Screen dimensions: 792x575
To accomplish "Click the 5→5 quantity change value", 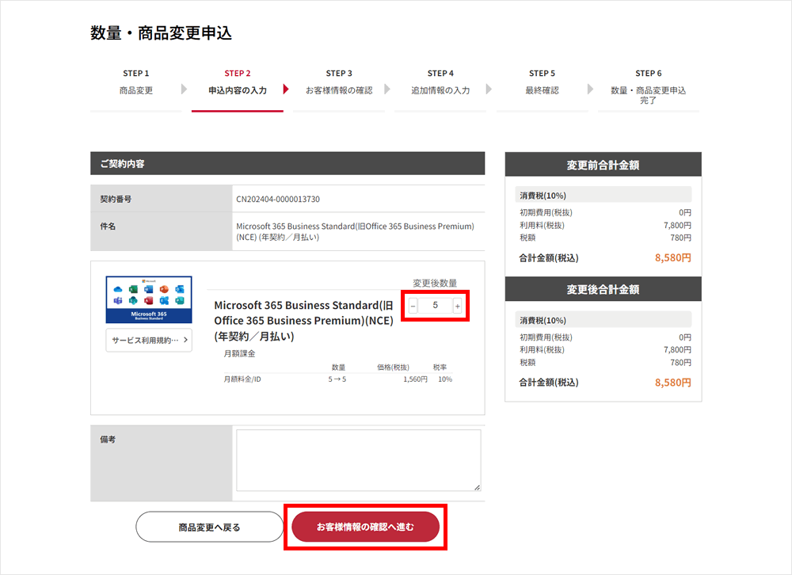I will [337, 379].
